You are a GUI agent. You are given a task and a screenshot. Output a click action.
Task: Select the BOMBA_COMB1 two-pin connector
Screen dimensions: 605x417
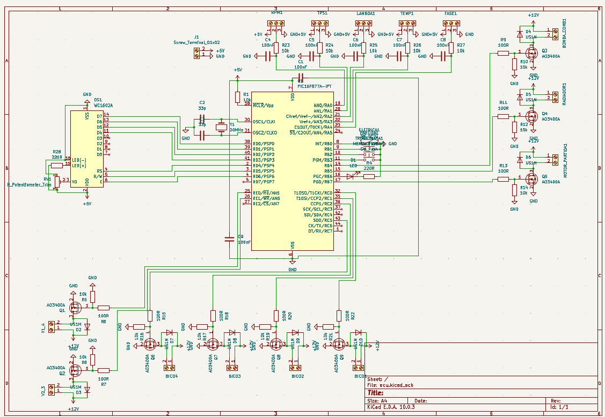coord(555,34)
